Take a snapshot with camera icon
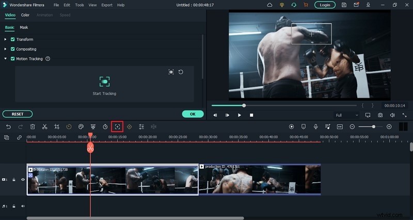This screenshot has width=413, height=220. [380, 115]
